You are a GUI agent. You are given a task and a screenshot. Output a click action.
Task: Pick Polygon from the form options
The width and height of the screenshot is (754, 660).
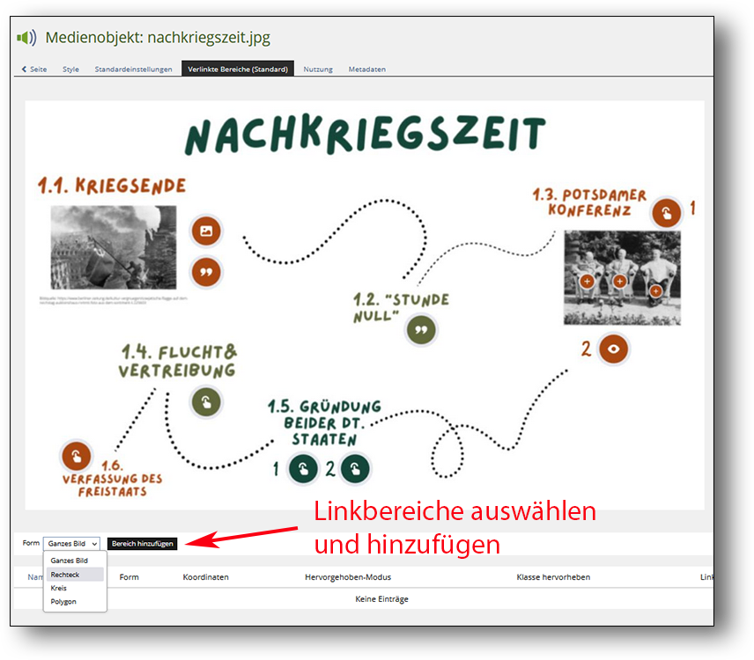(63, 602)
